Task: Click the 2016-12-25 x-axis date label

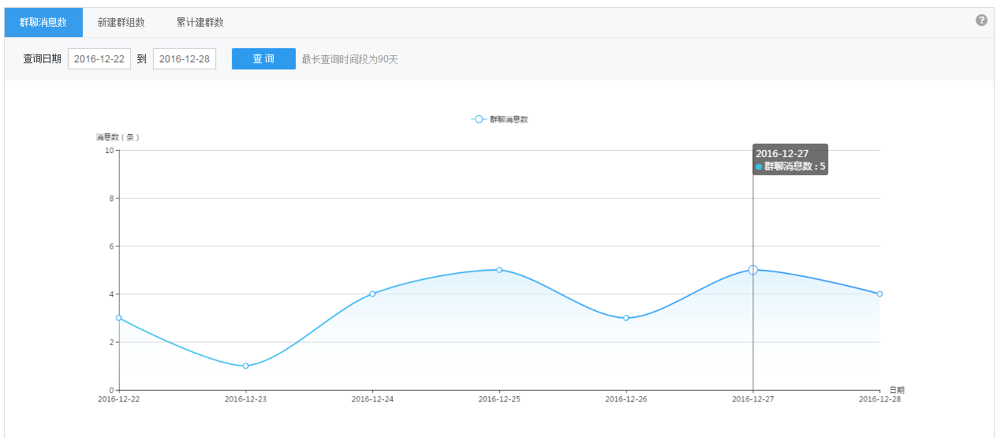Action: click(499, 399)
